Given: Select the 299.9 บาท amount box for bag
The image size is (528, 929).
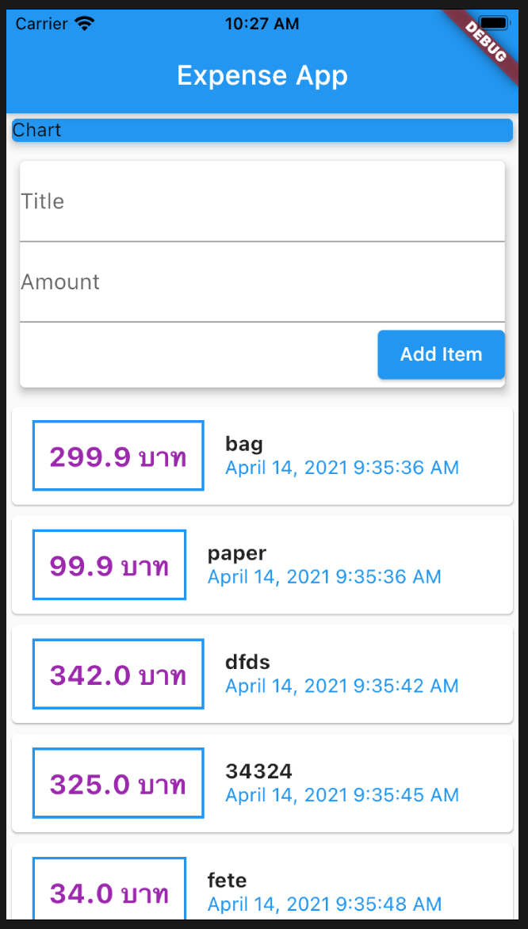Looking at the screenshot, I should click(117, 456).
